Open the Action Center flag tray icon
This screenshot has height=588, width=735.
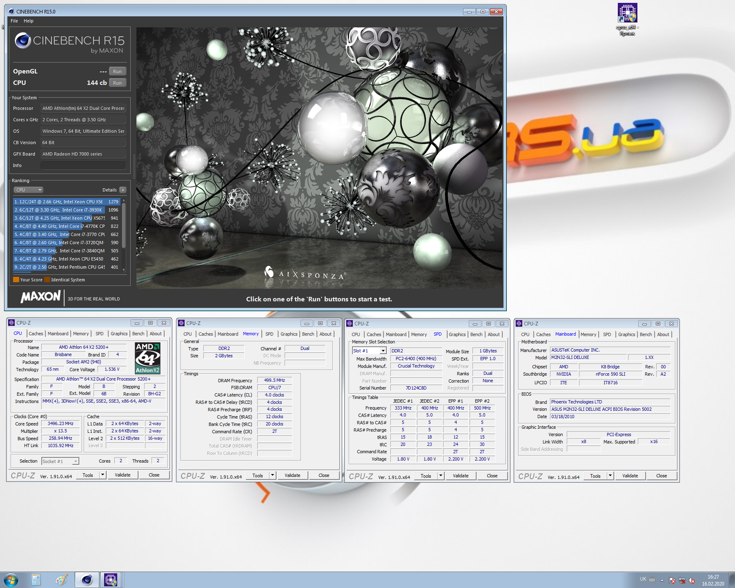pos(672,580)
